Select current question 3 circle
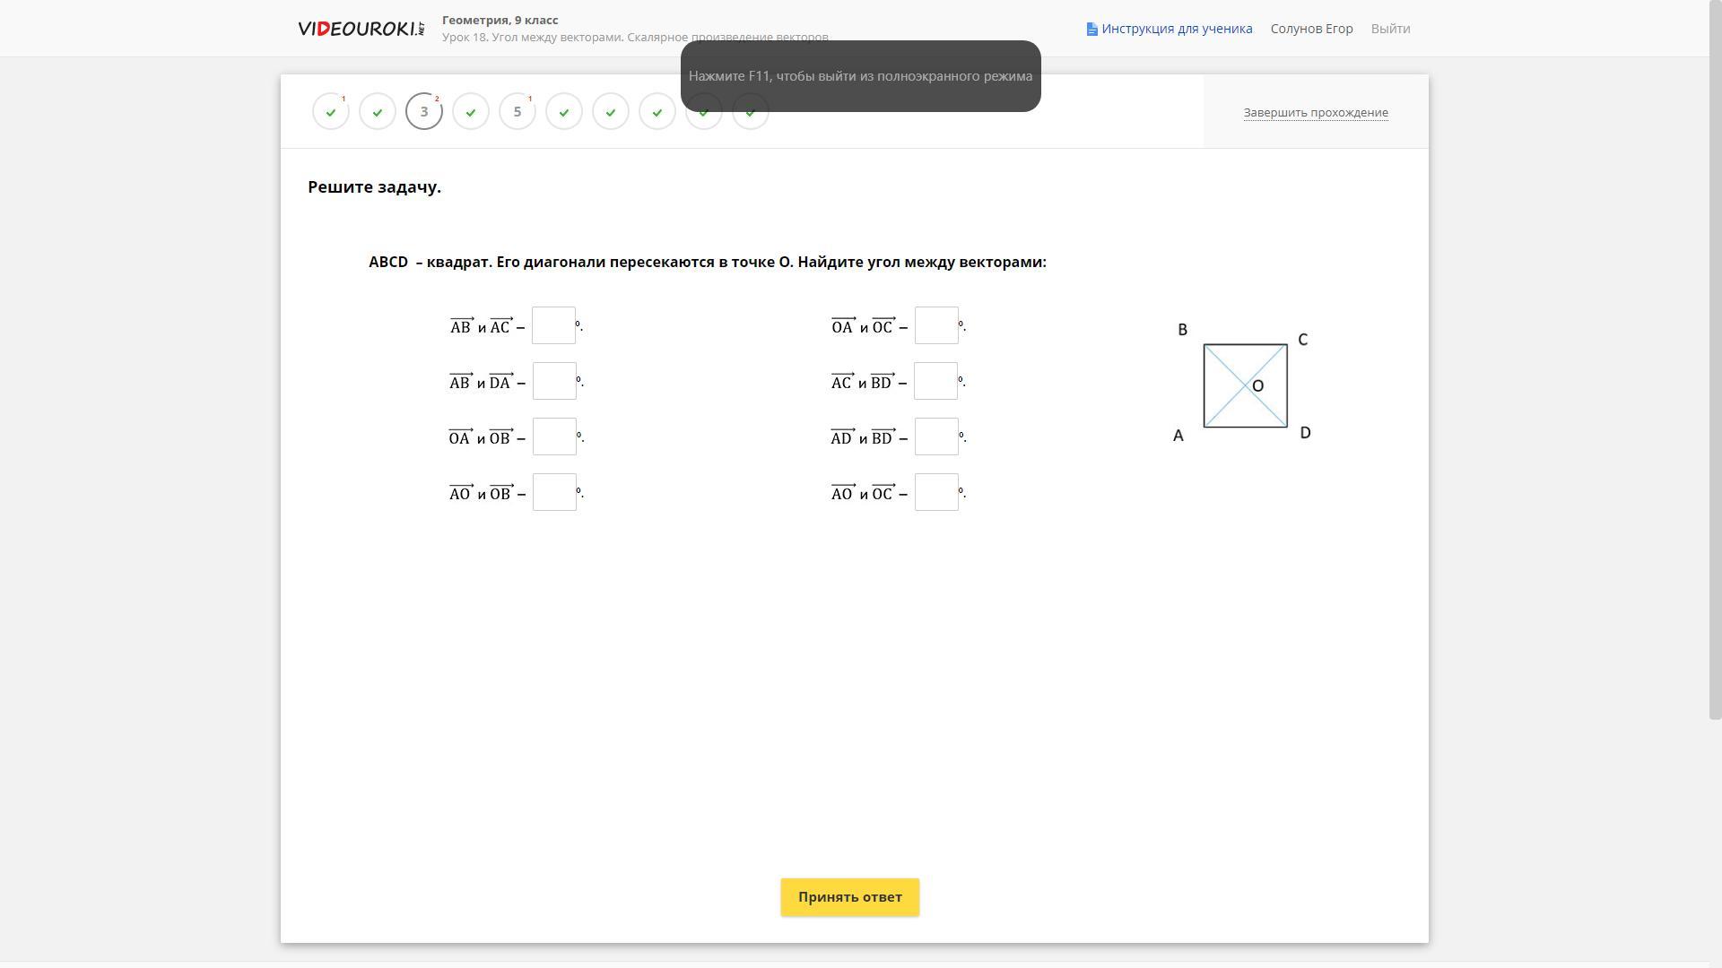 click(x=424, y=111)
